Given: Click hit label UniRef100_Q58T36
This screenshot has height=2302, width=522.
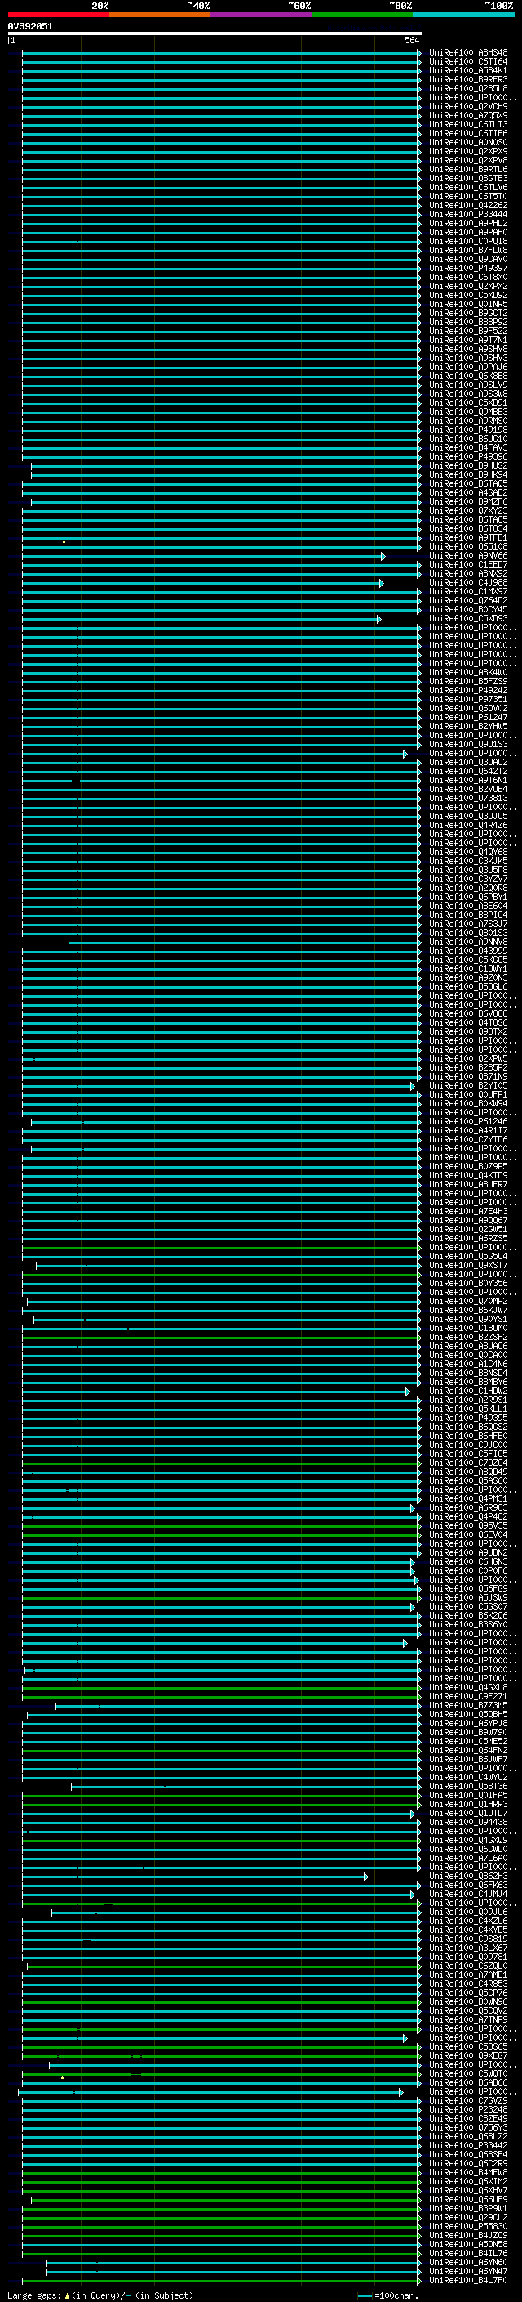Looking at the screenshot, I should [468, 1785].
